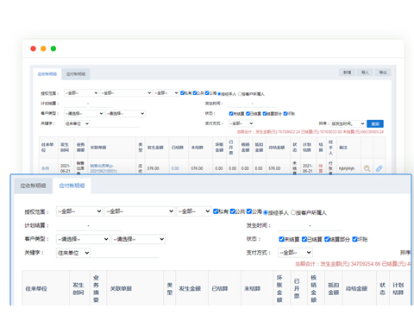The image size is (414, 321).
Task: Click 计划结算 start date field in back window
Action: pyautogui.click(x=75, y=104)
